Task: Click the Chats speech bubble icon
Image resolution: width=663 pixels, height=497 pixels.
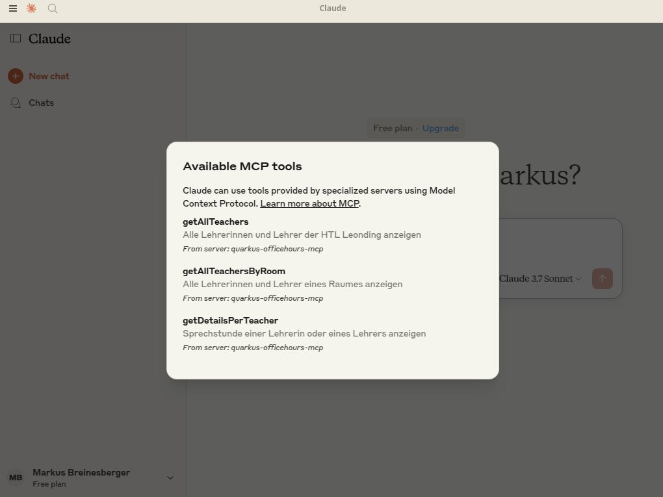Action: [16, 103]
